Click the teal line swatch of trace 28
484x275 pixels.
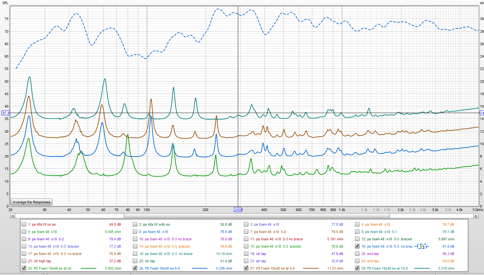click(x=422, y=268)
